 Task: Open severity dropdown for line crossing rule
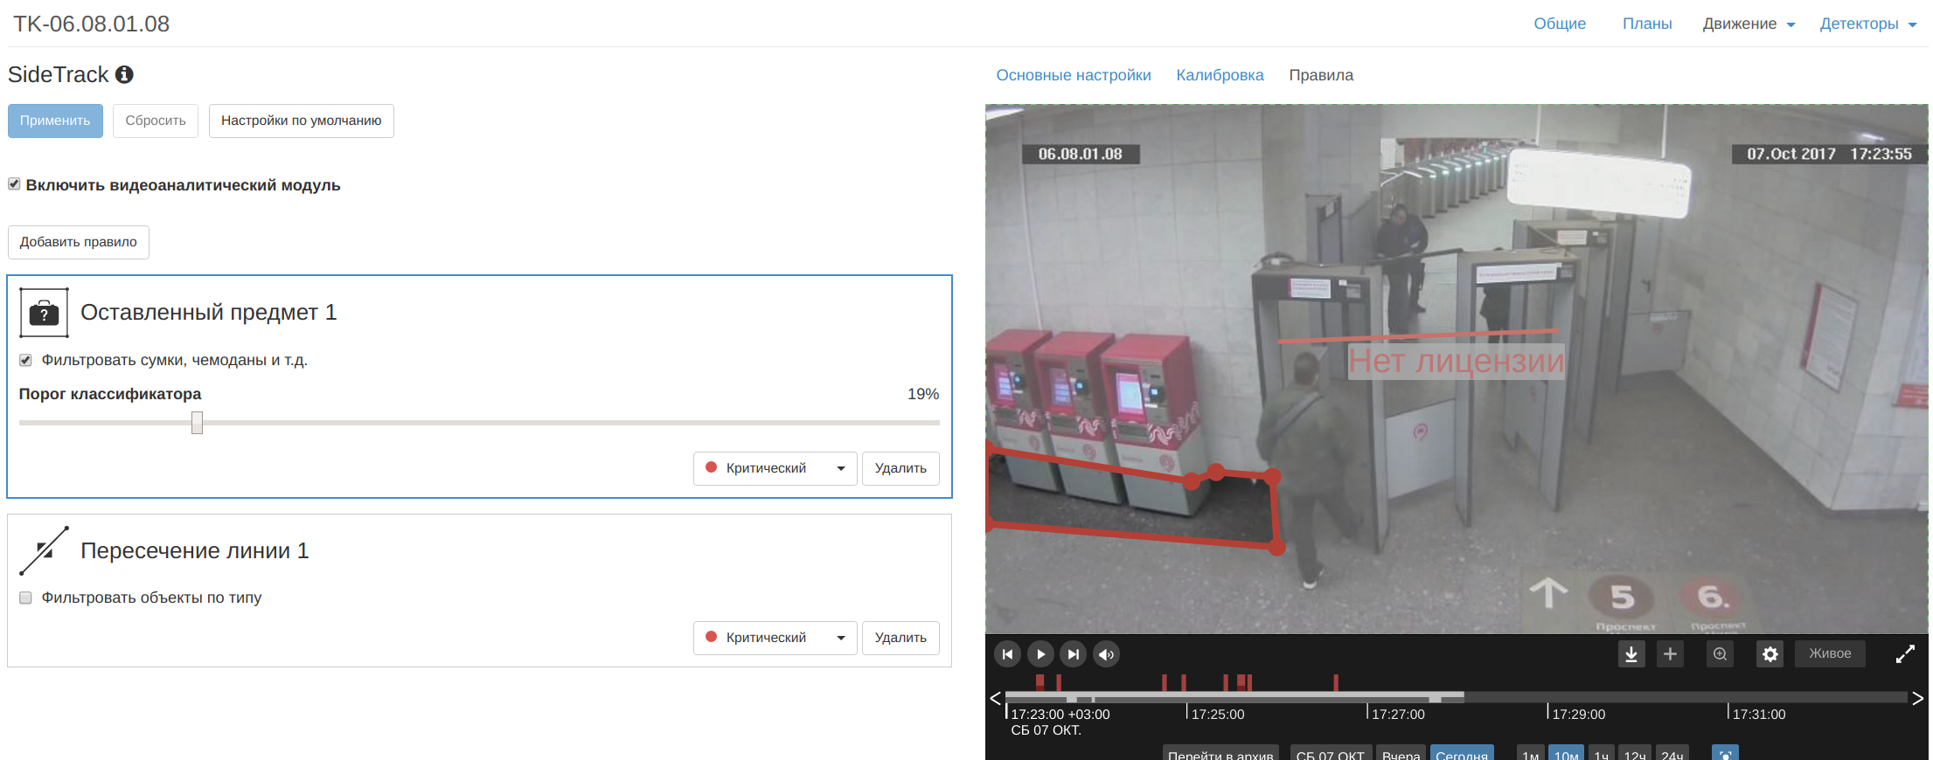coord(775,638)
